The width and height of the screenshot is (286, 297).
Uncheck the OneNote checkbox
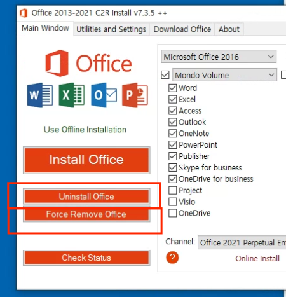tap(173, 134)
